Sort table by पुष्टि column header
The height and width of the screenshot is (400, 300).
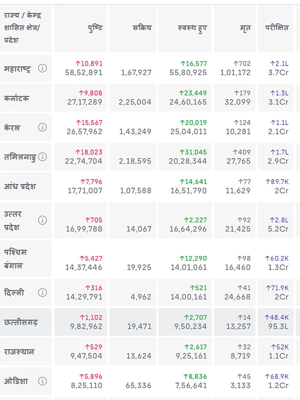pos(95,28)
